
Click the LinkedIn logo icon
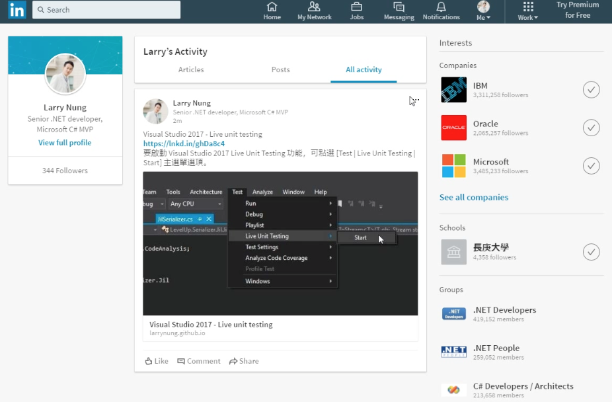17,10
